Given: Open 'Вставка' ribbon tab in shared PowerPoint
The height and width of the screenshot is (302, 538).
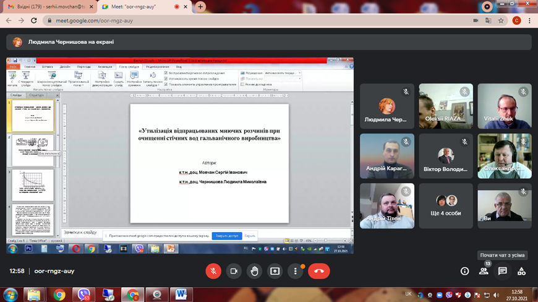Looking at the screenshot, I should pyautogui.click(x=48, y=67).
